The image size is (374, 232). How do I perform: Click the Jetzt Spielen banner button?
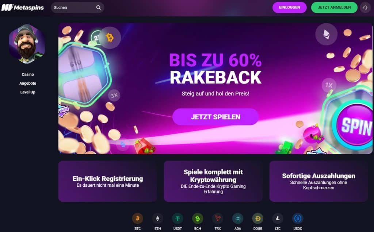click(215, 117)
